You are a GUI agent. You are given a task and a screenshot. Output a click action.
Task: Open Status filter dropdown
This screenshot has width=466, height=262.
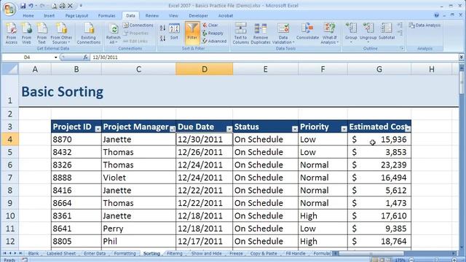click(x=294, y=129)
